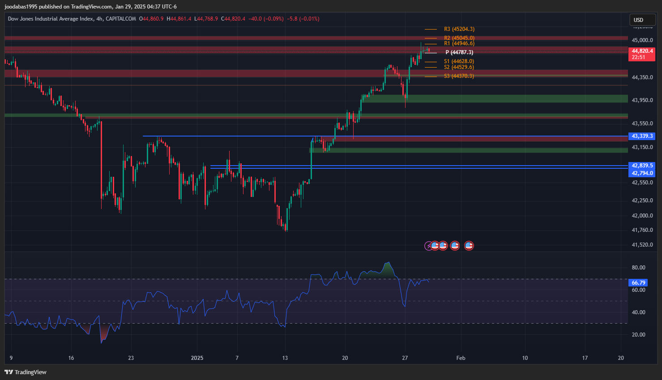Click the joodabas1995 author name

pyautogui.click(x=21, y=6)
